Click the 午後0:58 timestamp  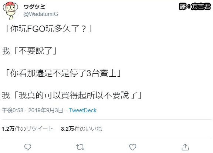pos(13,110)
